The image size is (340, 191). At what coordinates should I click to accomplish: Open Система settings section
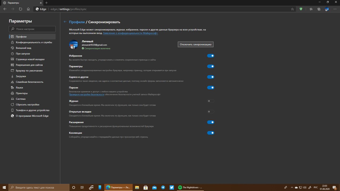[x=32, y=99]
